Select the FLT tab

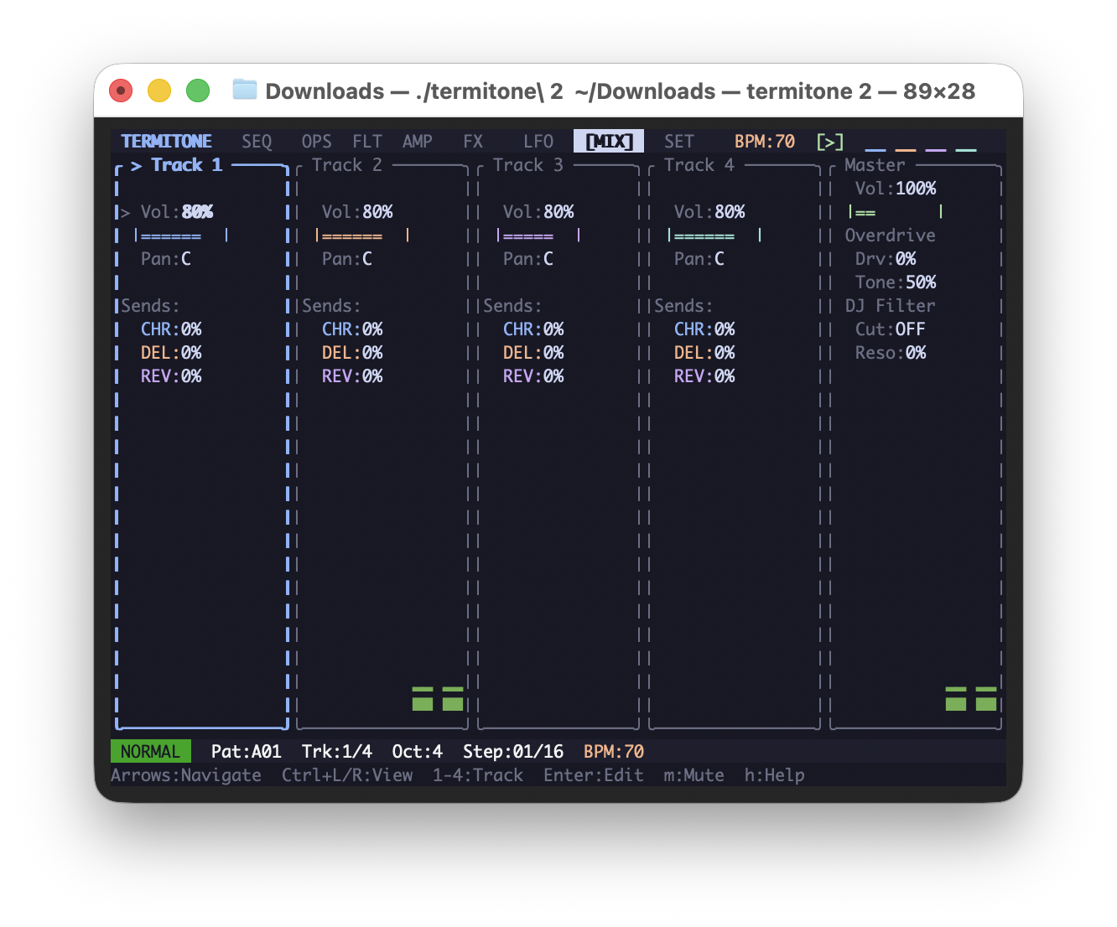coord(367,142)
